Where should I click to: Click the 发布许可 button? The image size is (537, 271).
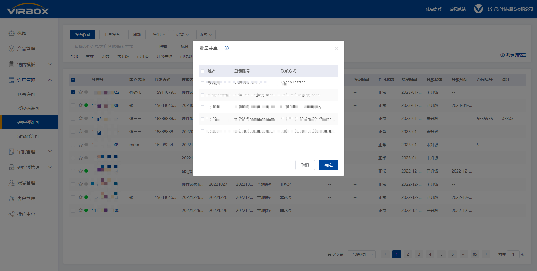click(x=83, y=35)
